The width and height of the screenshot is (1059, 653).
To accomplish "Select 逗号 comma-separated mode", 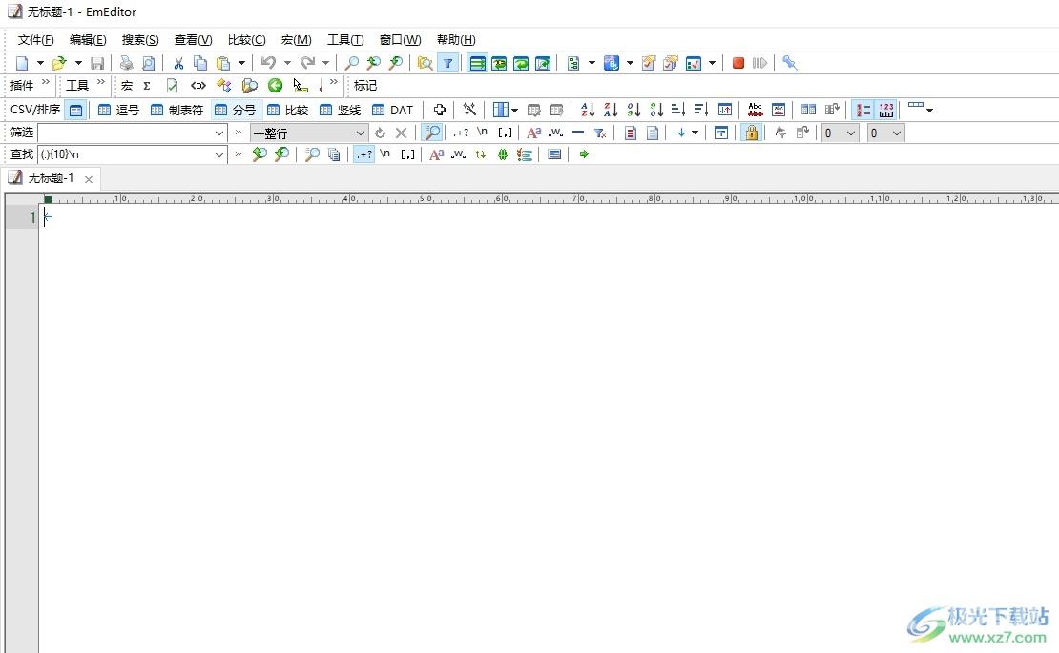I will (118, 110).
